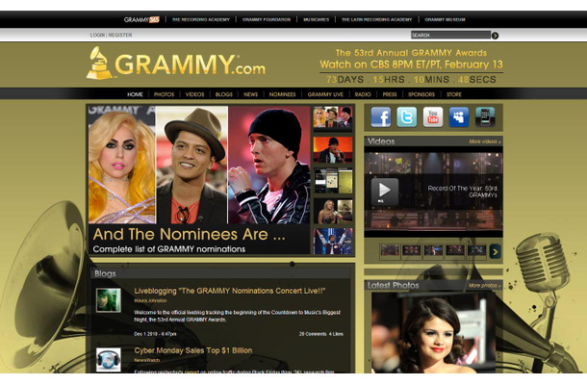The width and height of the screenshot is (587, 385).
Task: Open the Videos menu item
Action: (194, 94)
